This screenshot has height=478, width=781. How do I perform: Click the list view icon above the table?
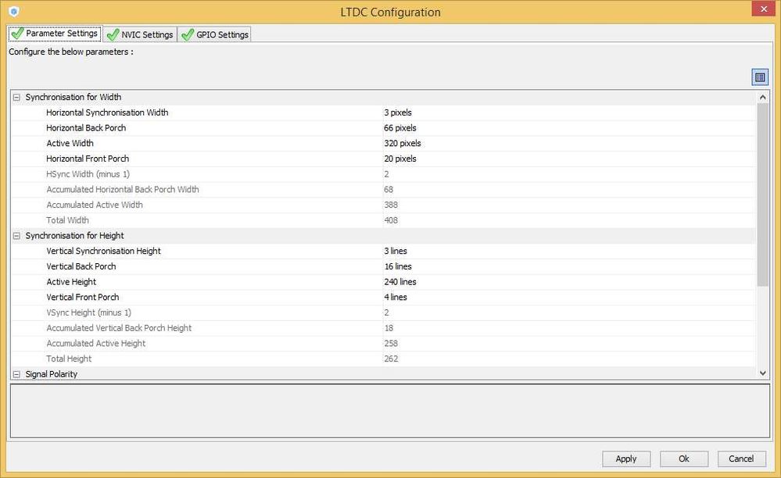pos(759,77)
